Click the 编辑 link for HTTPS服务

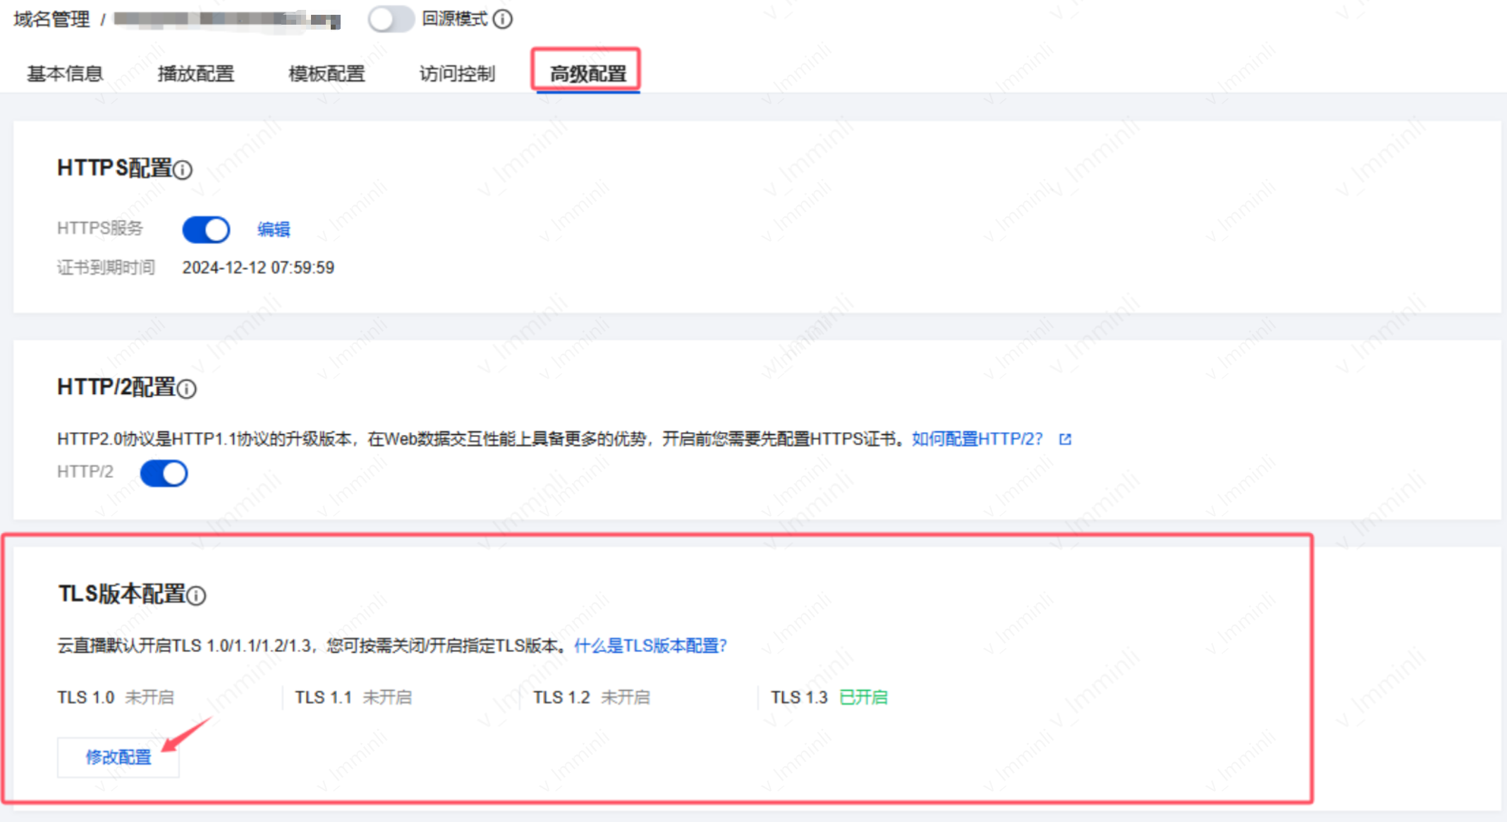tap(274, 229)
